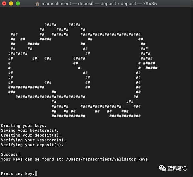
Task: Click the 'Press any key.' prompt
Action: pos(17,173)
